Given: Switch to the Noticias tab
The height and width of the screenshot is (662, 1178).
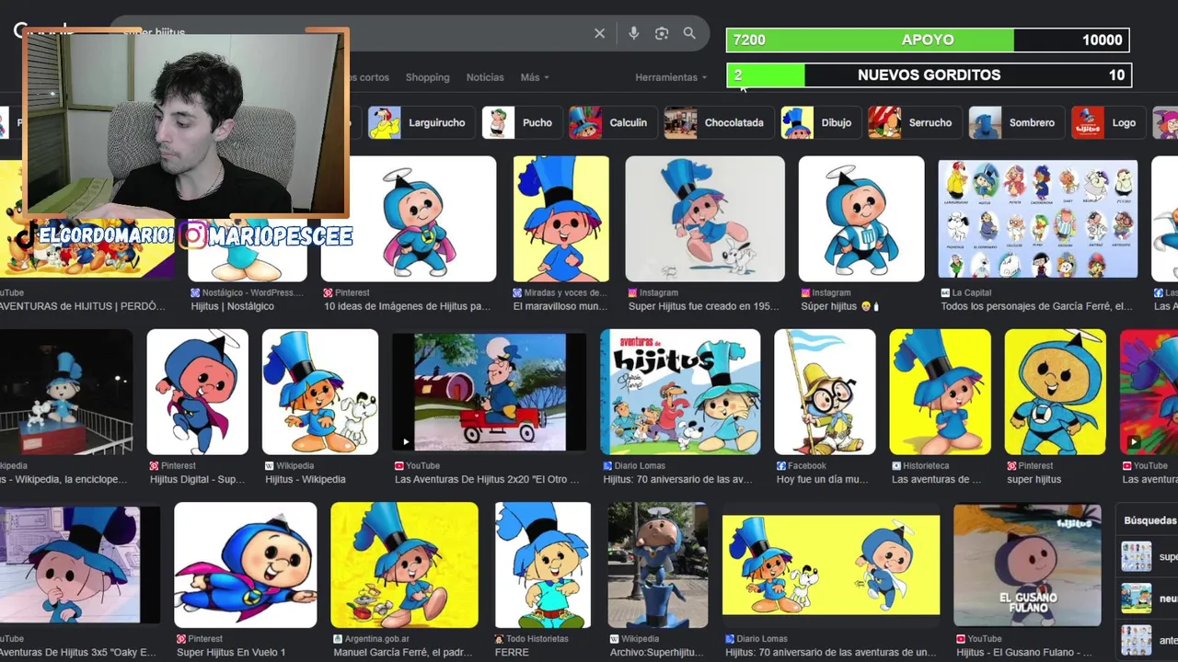Looking at the screenshot, I should 485,77.
